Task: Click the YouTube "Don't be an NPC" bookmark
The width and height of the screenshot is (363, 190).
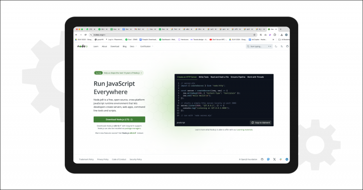Action: [218, 40]
